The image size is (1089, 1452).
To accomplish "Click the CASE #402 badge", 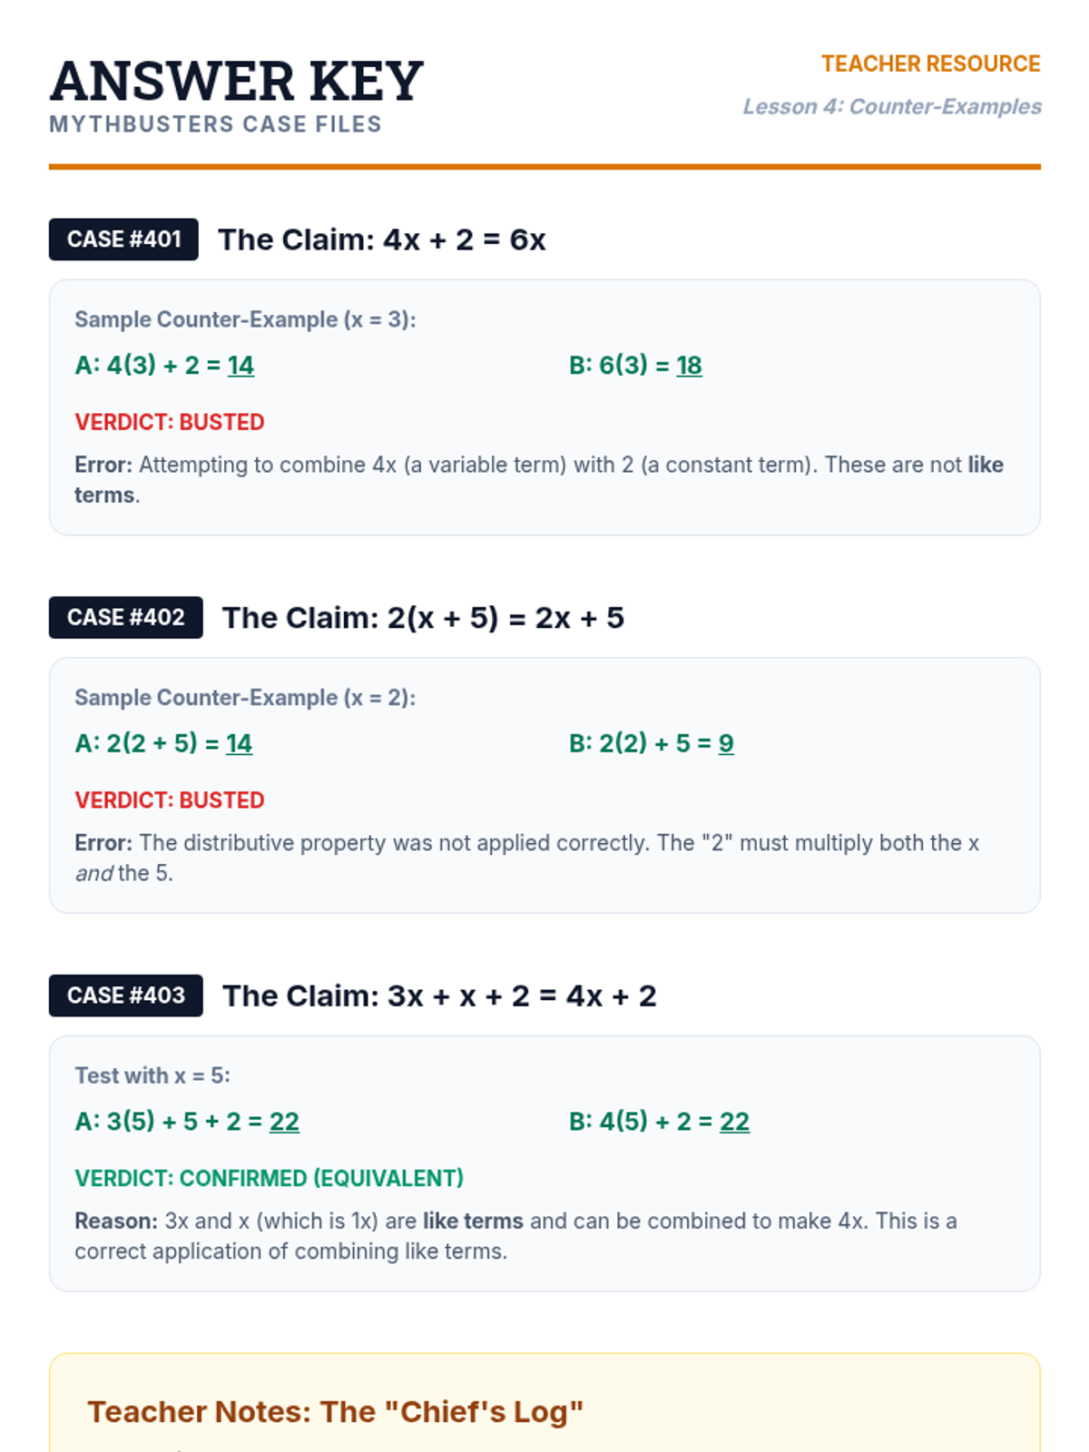I will coord(126,618).
